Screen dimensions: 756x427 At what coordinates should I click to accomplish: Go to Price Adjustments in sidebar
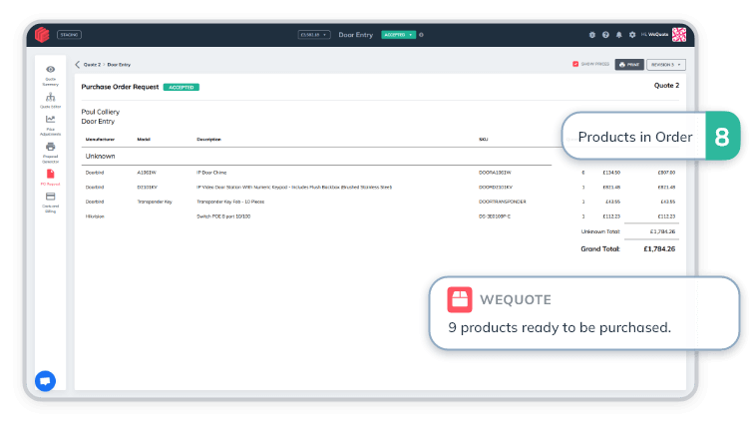(50, 124)
